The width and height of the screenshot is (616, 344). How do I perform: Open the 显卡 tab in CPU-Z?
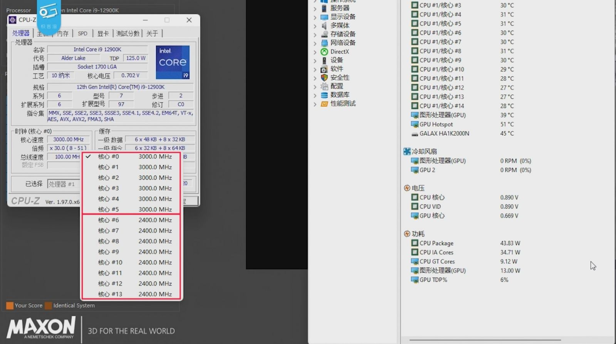point(103,33)
